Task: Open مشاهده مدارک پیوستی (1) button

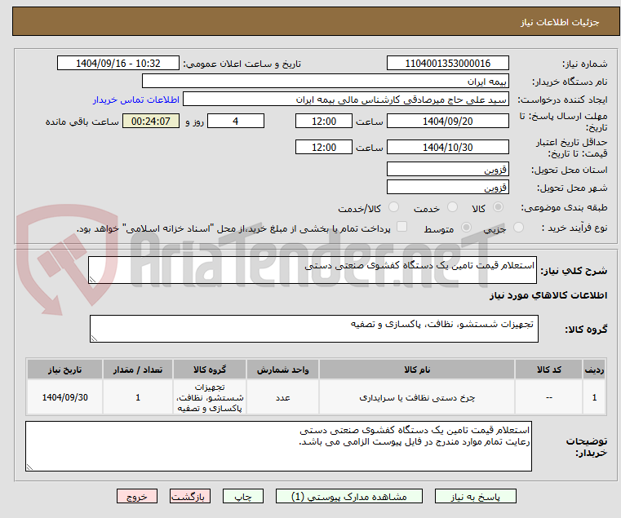Action: coord(349,496)
